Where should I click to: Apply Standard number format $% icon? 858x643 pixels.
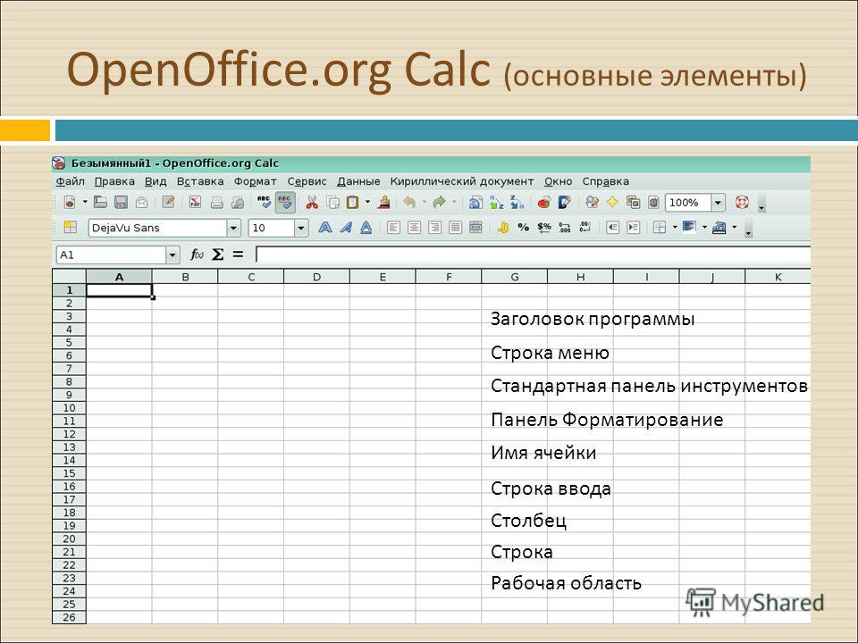click(x=544, y=228)
